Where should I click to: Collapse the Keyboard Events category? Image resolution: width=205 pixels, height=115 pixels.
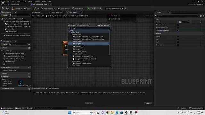point(71,42)
